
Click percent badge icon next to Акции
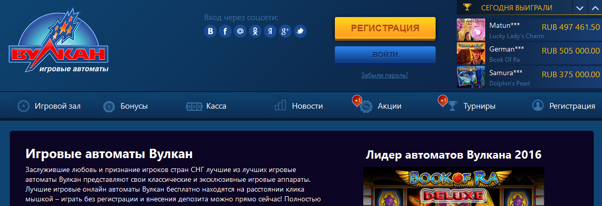366,107
